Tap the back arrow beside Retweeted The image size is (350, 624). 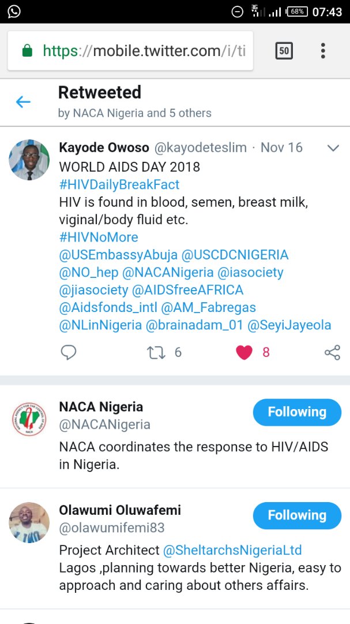pos(23,102)
